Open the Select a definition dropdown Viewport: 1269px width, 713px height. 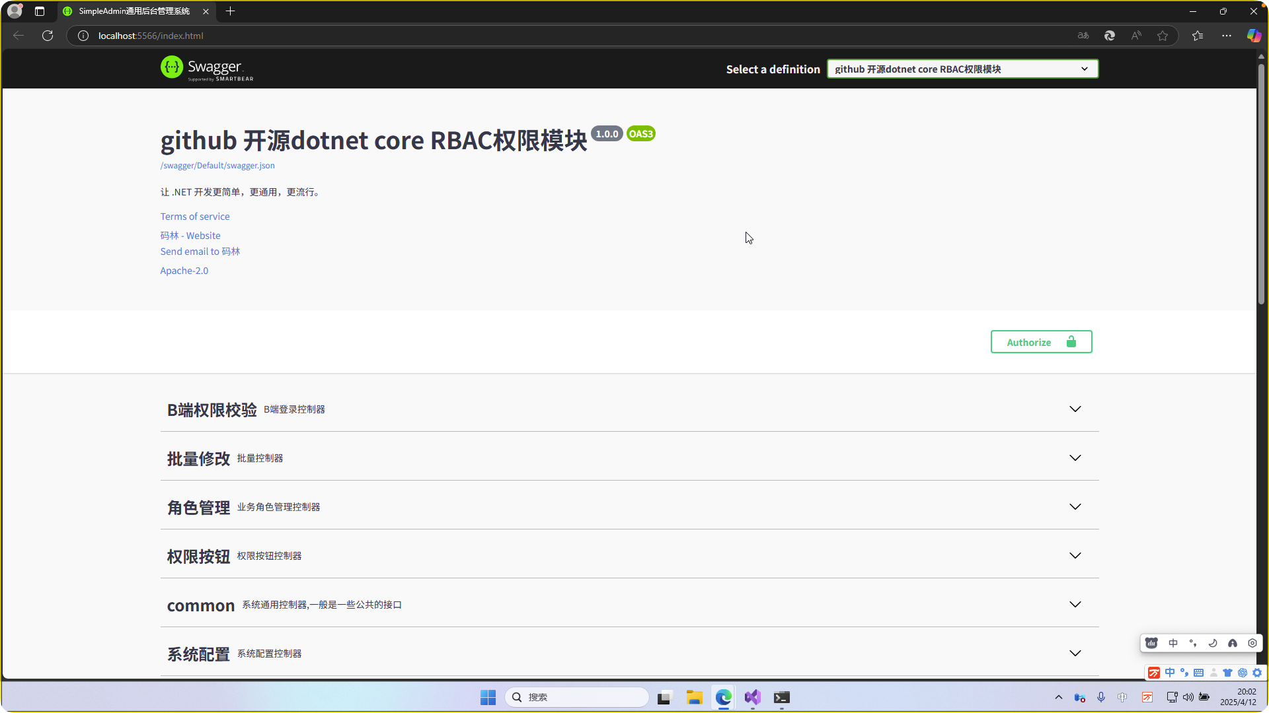[x=962, y=69]
